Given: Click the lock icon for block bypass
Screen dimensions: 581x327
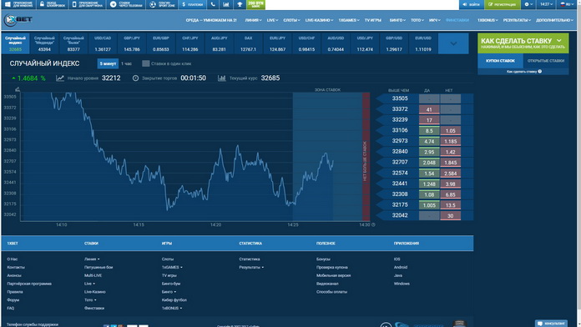Looking at the screenshot, I should (x=43, y=4).
